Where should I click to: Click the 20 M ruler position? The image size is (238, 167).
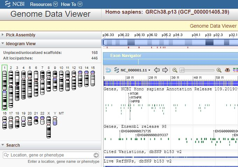(153, 78)
